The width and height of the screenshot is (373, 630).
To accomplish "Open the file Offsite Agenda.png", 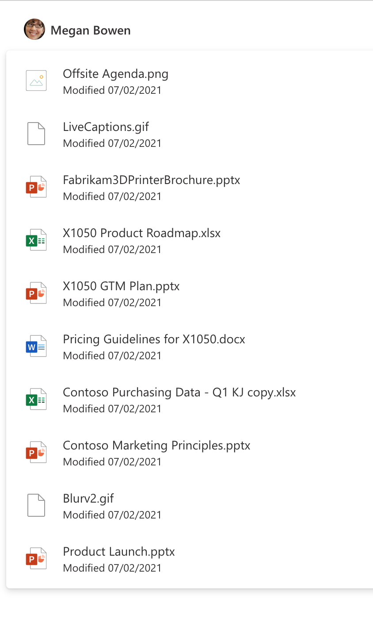I will [115, 73].
